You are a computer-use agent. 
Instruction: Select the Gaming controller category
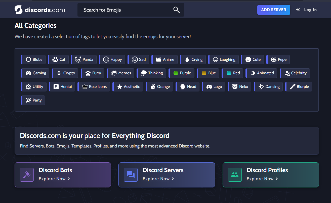click(x=35, y=73)
